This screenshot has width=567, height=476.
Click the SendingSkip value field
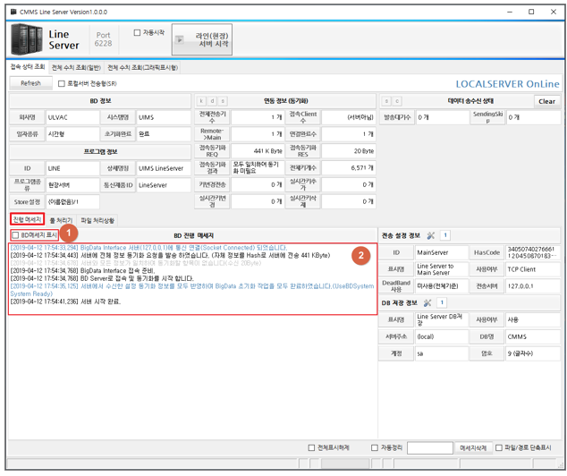coord(533,117)
